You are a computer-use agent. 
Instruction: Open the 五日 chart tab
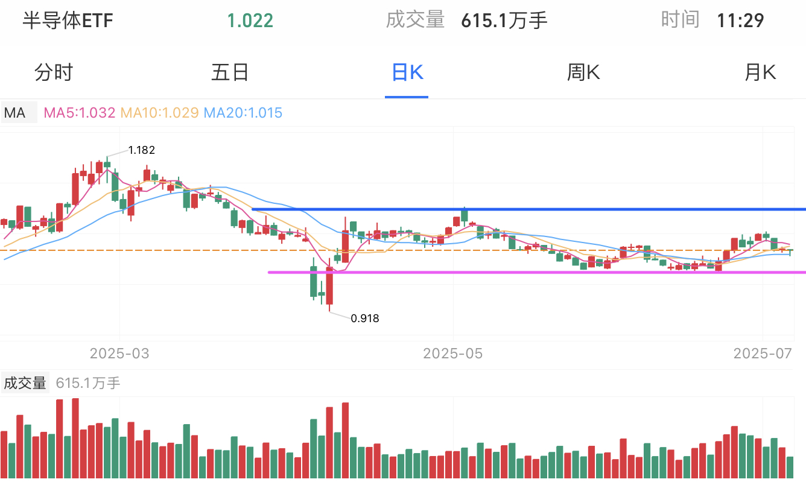[x=230, y=73]
